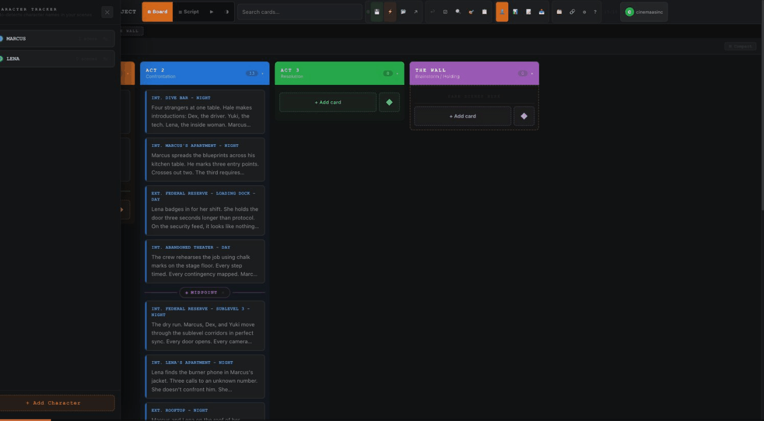Click the clipboard icon in the toolbar

484,11
